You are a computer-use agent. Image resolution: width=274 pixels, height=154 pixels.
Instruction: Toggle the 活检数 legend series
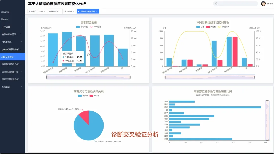tap(211, 27)
